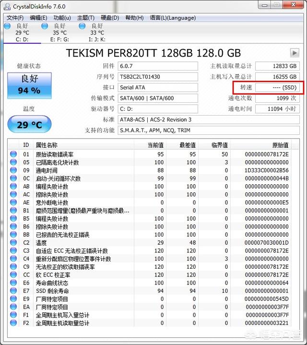Click the status orb for attribute B6
Screen dimensions: 307x345
coord(13,226)
